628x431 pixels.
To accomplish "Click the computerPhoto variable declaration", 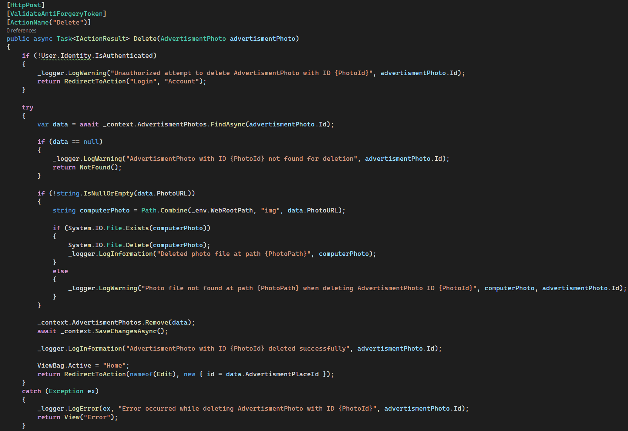I will pyautogui.click(x=105, y=210).
